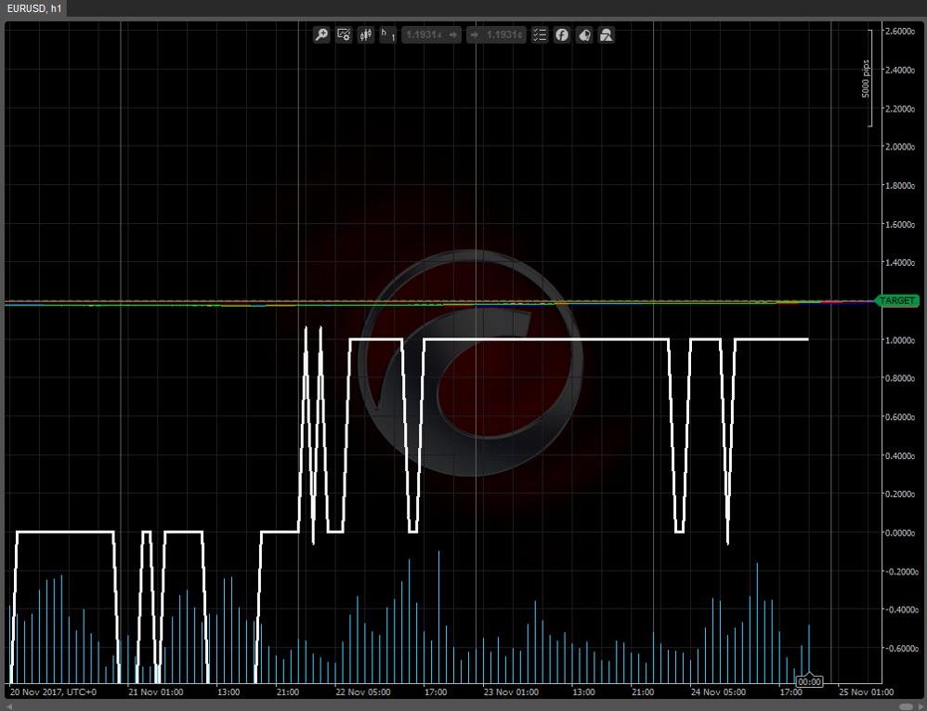Click the 25 Nov 01:00 time label
Image resolution: width=927 pixels, height=711 pixels.
tap(866, 692)
